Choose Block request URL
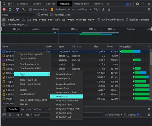Viewport: 152px width, 126px height. [x=32, y=80]
